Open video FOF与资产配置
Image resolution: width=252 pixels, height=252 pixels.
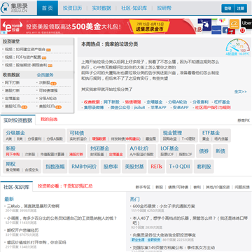pyautogui.click(x=23, y=57)
